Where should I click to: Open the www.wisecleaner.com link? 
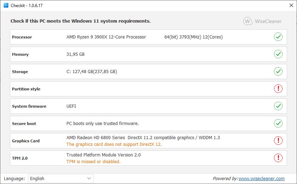tap(261, 179)
